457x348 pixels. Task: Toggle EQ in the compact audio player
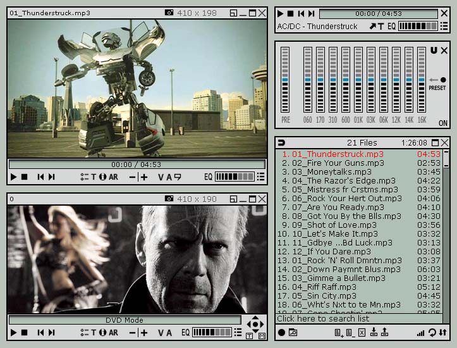pos(391,26)
